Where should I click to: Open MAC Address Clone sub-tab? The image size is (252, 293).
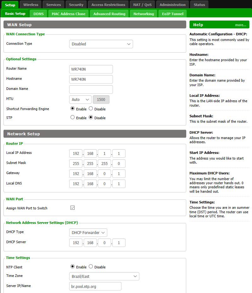[x=69, y=14]
